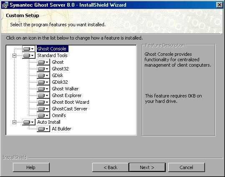
Task: Open feature icon dropdown beside Ghost Boot Wizard
Action: coord(43,102)
